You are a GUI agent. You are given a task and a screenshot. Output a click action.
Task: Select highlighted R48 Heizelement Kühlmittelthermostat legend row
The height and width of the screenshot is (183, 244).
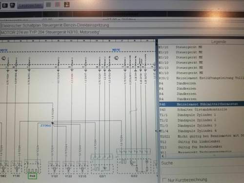[202, 104]
